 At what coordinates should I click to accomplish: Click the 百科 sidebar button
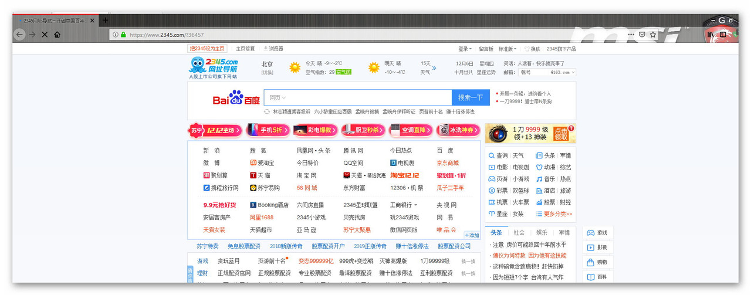pyautogui.click(x=597, y=277)
